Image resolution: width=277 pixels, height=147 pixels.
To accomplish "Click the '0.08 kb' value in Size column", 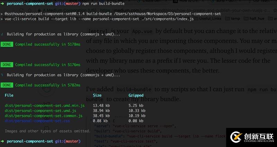I will tap(100, 121).
